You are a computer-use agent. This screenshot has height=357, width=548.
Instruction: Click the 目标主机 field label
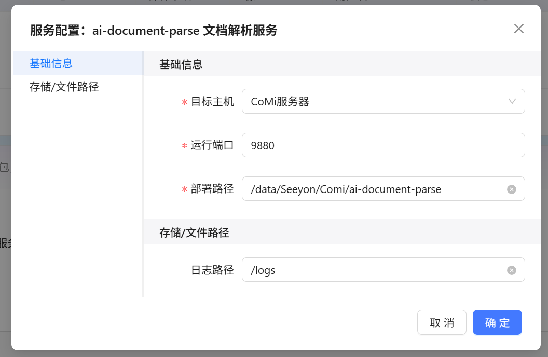tap(212, 102)
